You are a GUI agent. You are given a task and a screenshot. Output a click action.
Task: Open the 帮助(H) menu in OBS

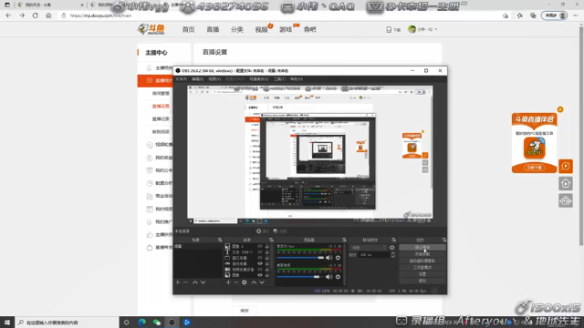pos(297,79)
